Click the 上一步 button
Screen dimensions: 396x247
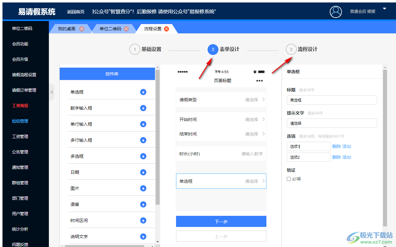(x=221, y=236)
